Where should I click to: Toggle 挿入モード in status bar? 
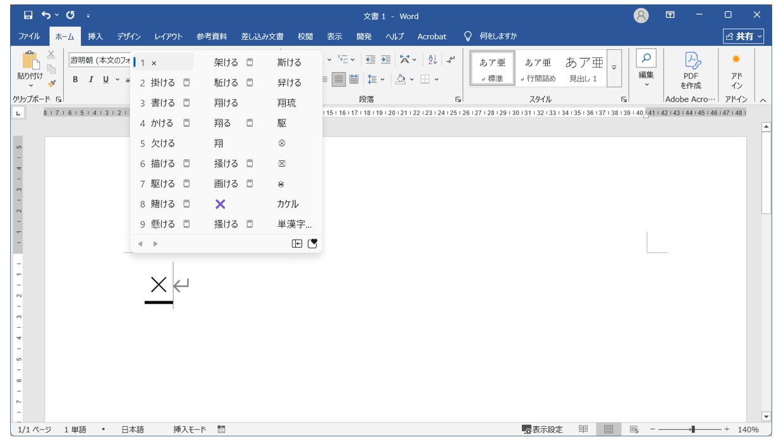point(190,429)
